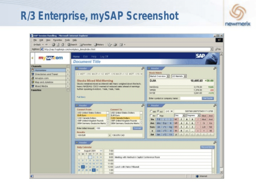This screenshot has height=187, width=256.
Task: Open the IE Favorites toolbar button
Action: (85, 44)
